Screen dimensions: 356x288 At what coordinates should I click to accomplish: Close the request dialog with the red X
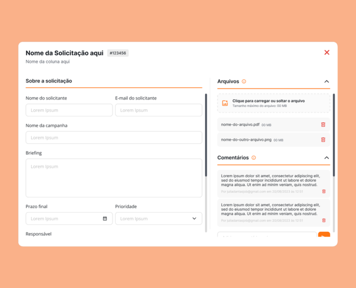click(327, 52)
